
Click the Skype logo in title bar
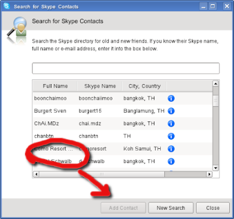pos(7,6)
